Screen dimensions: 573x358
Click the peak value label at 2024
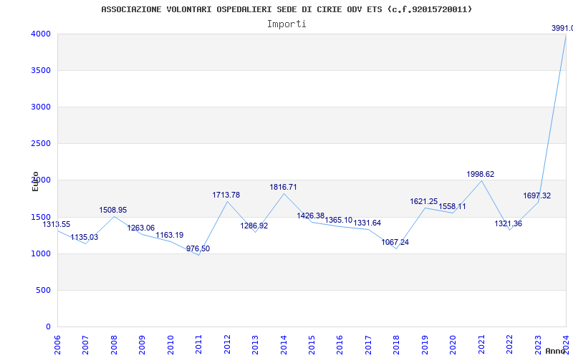tap(561, 28)
